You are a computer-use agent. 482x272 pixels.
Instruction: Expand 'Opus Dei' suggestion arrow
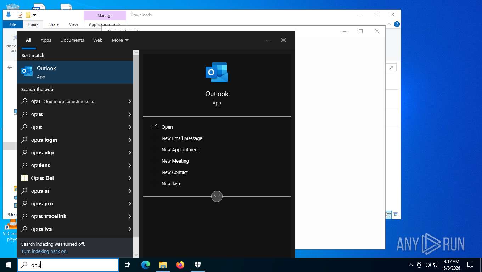click(x=130, y=178)
